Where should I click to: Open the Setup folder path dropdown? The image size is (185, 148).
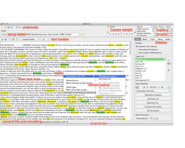point(80,34)
